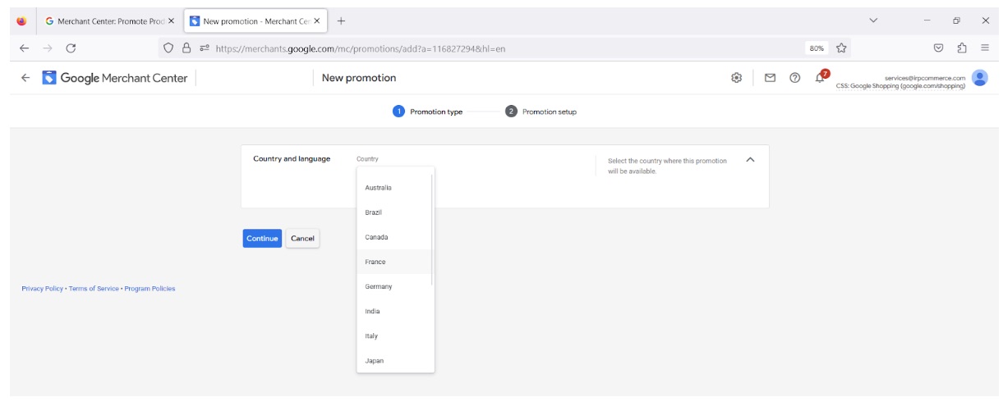
Task: Click the user account avatar
Action: point(979,78)
